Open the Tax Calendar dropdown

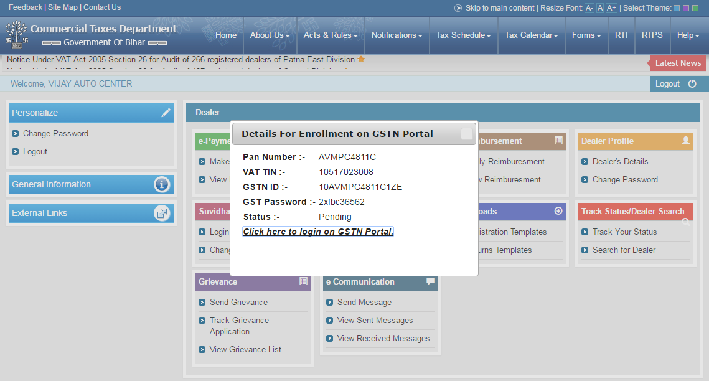[531, 35]
